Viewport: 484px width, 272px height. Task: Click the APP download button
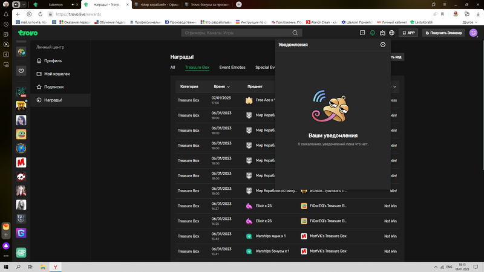click(408, 33)
